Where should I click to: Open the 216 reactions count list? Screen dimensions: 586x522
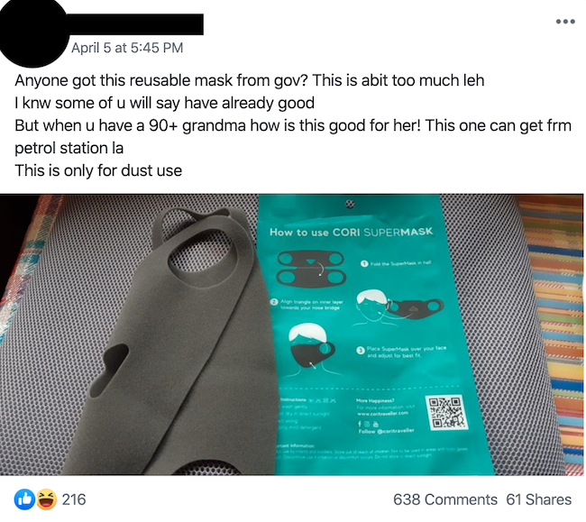click(74, 499)
